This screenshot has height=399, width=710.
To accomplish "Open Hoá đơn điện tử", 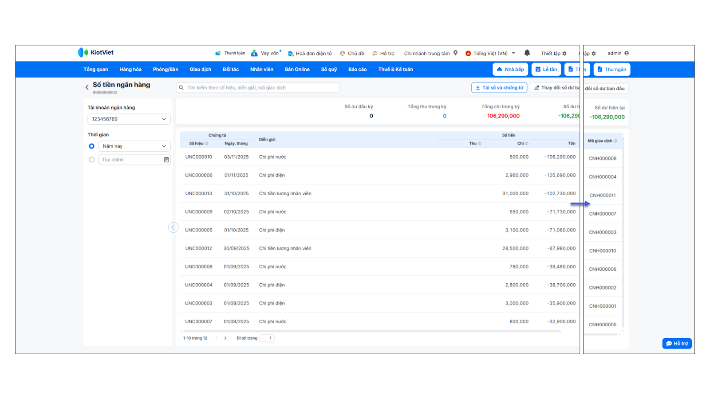I will click(310, 54).
